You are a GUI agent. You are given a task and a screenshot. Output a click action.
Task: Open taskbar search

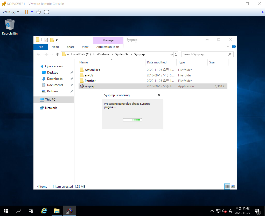pyautogui.click(x=18, y=211)
